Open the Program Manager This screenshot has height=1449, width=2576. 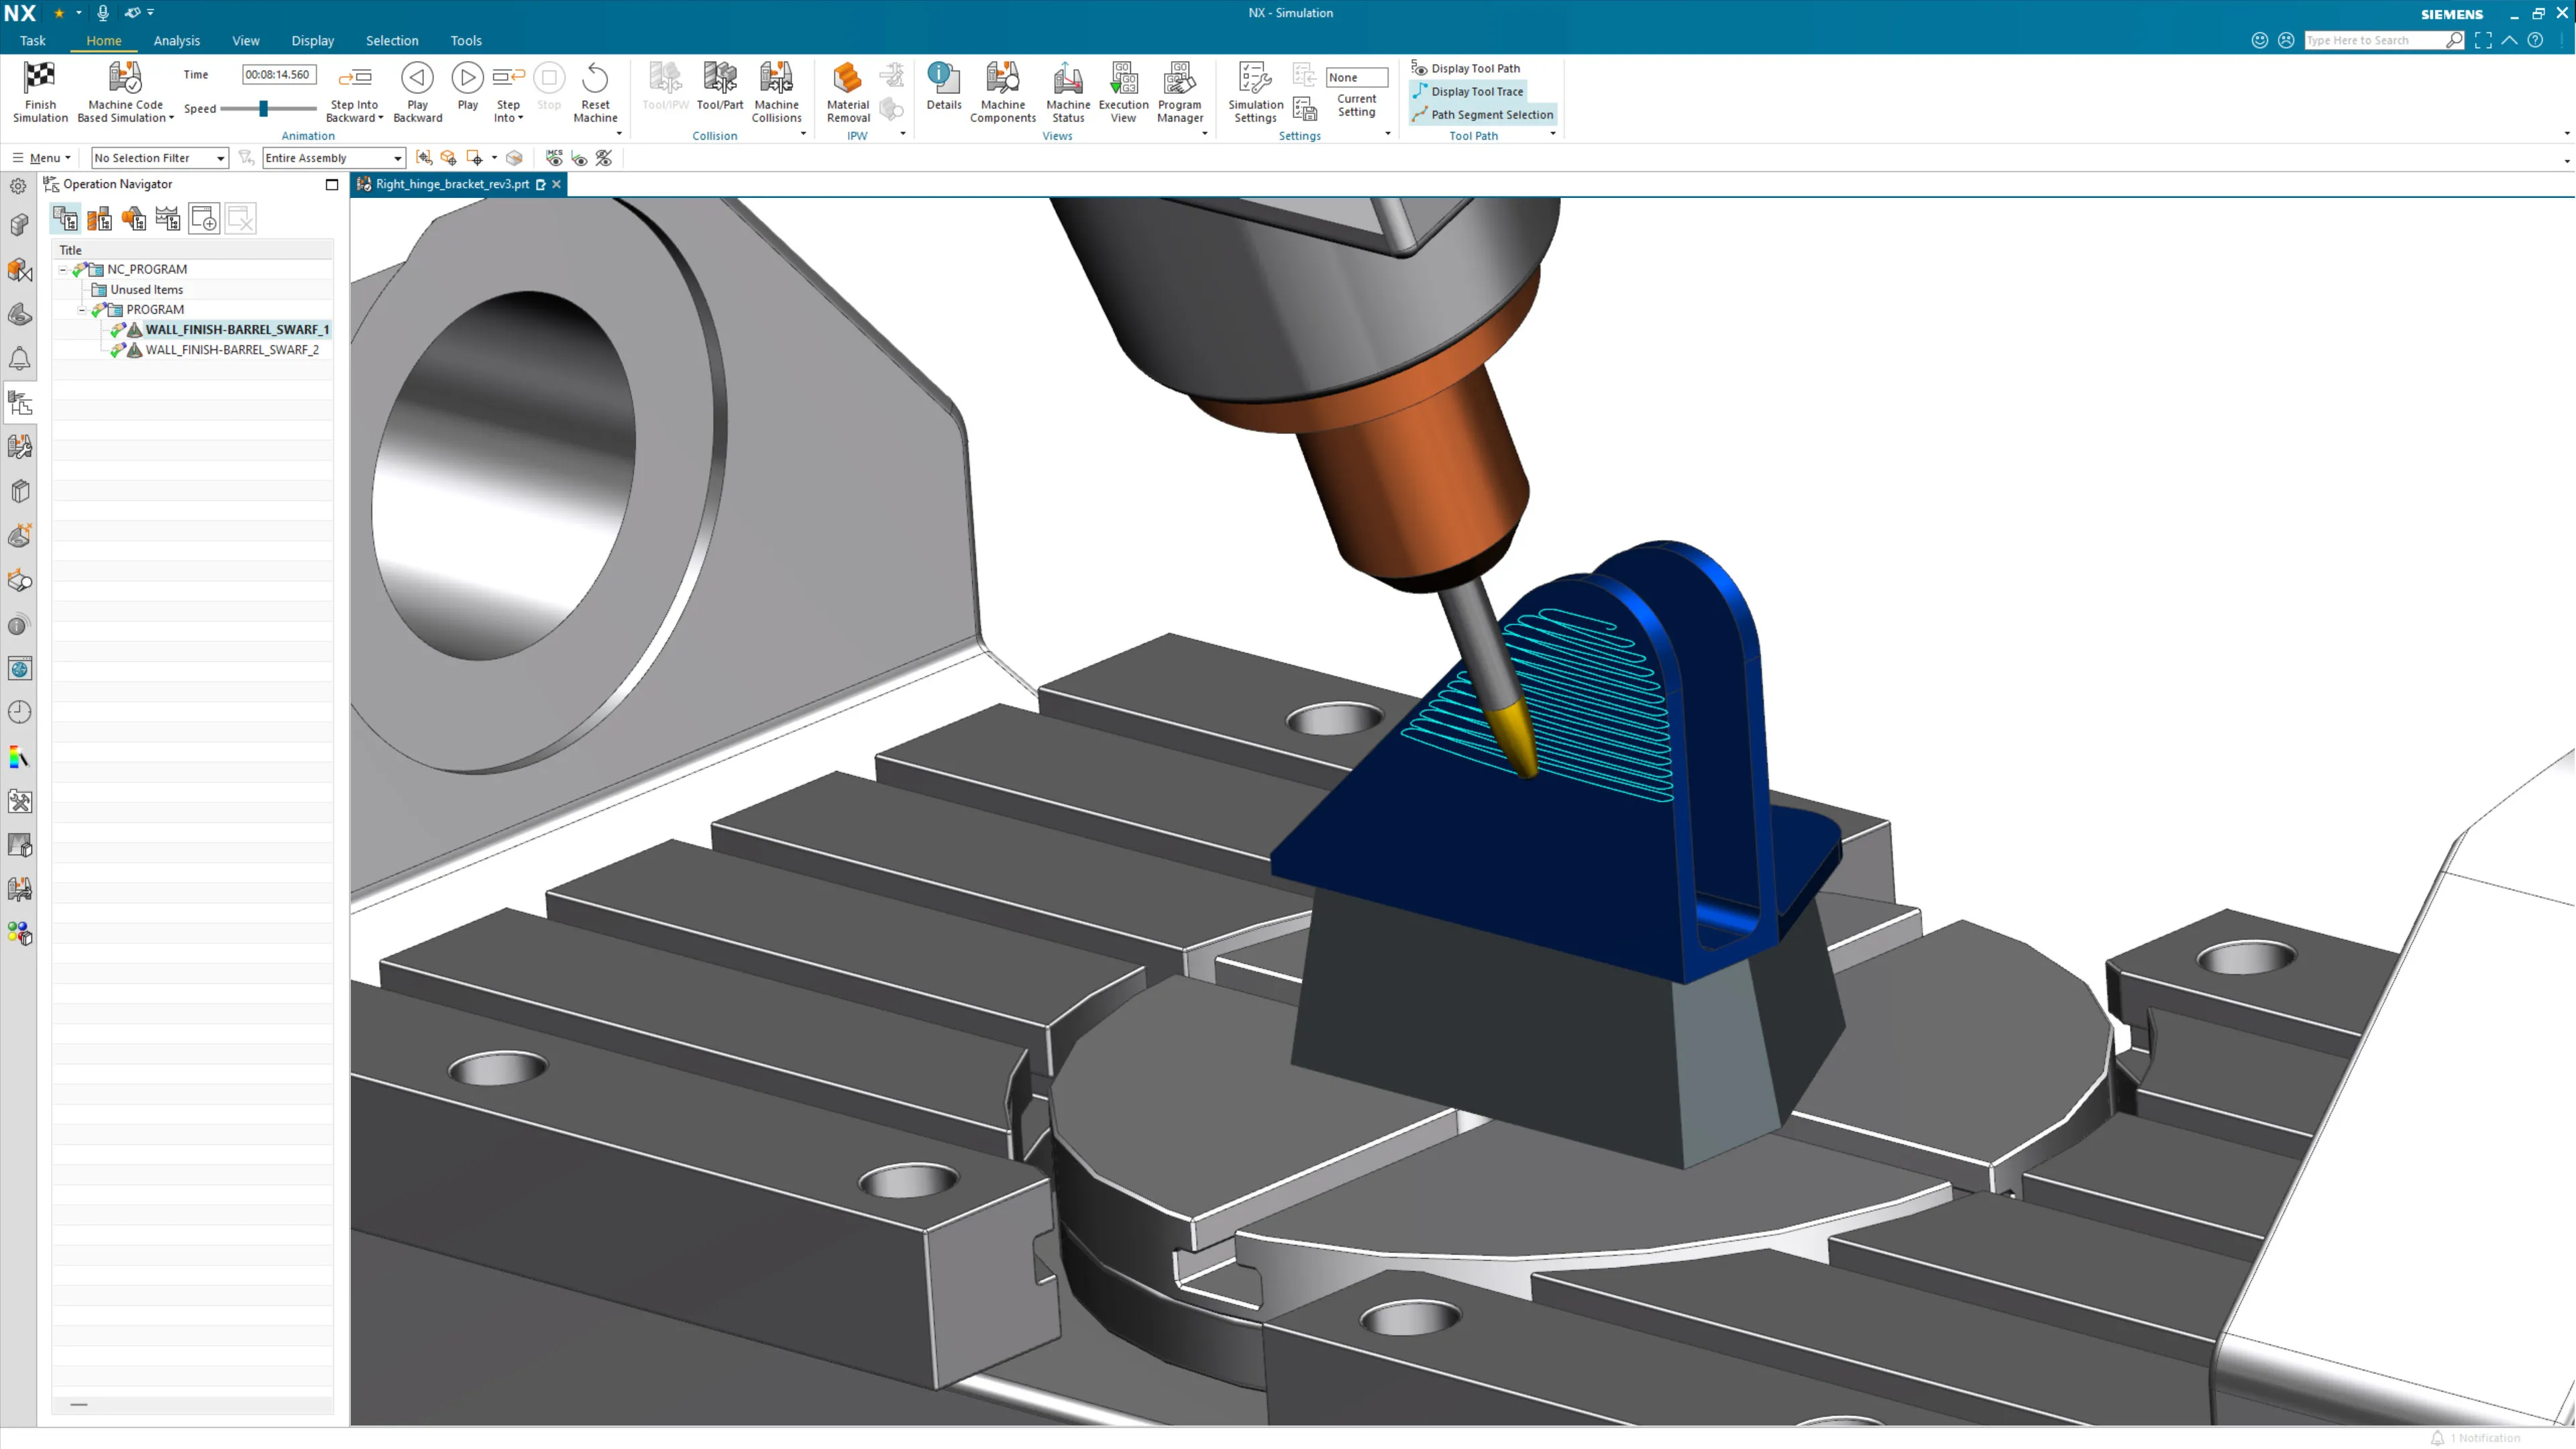[1179, 78]
